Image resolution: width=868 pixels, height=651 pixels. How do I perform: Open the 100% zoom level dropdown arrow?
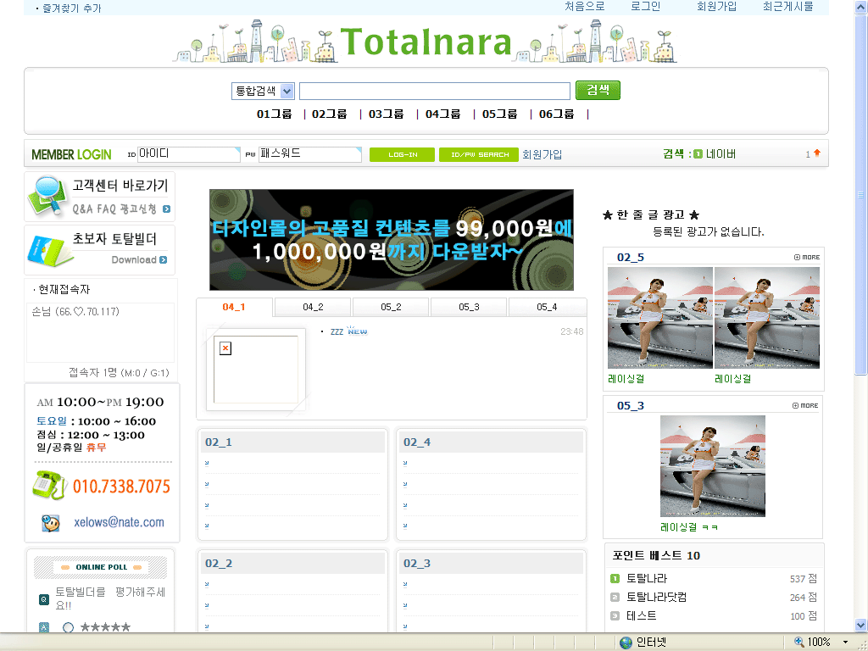click(845, 643)
